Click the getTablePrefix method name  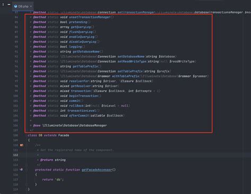85,66
